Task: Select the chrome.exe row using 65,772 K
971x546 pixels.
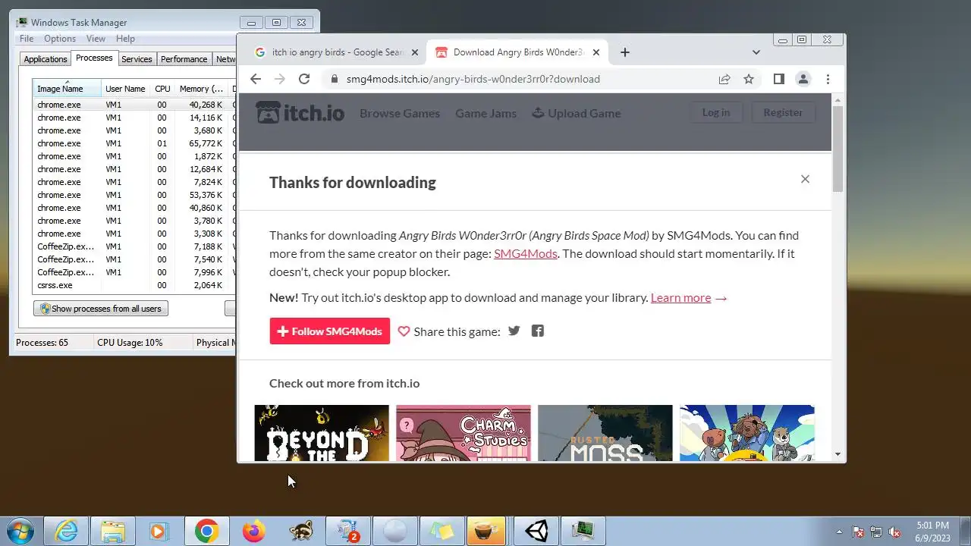Action: (x=134, y=143)
